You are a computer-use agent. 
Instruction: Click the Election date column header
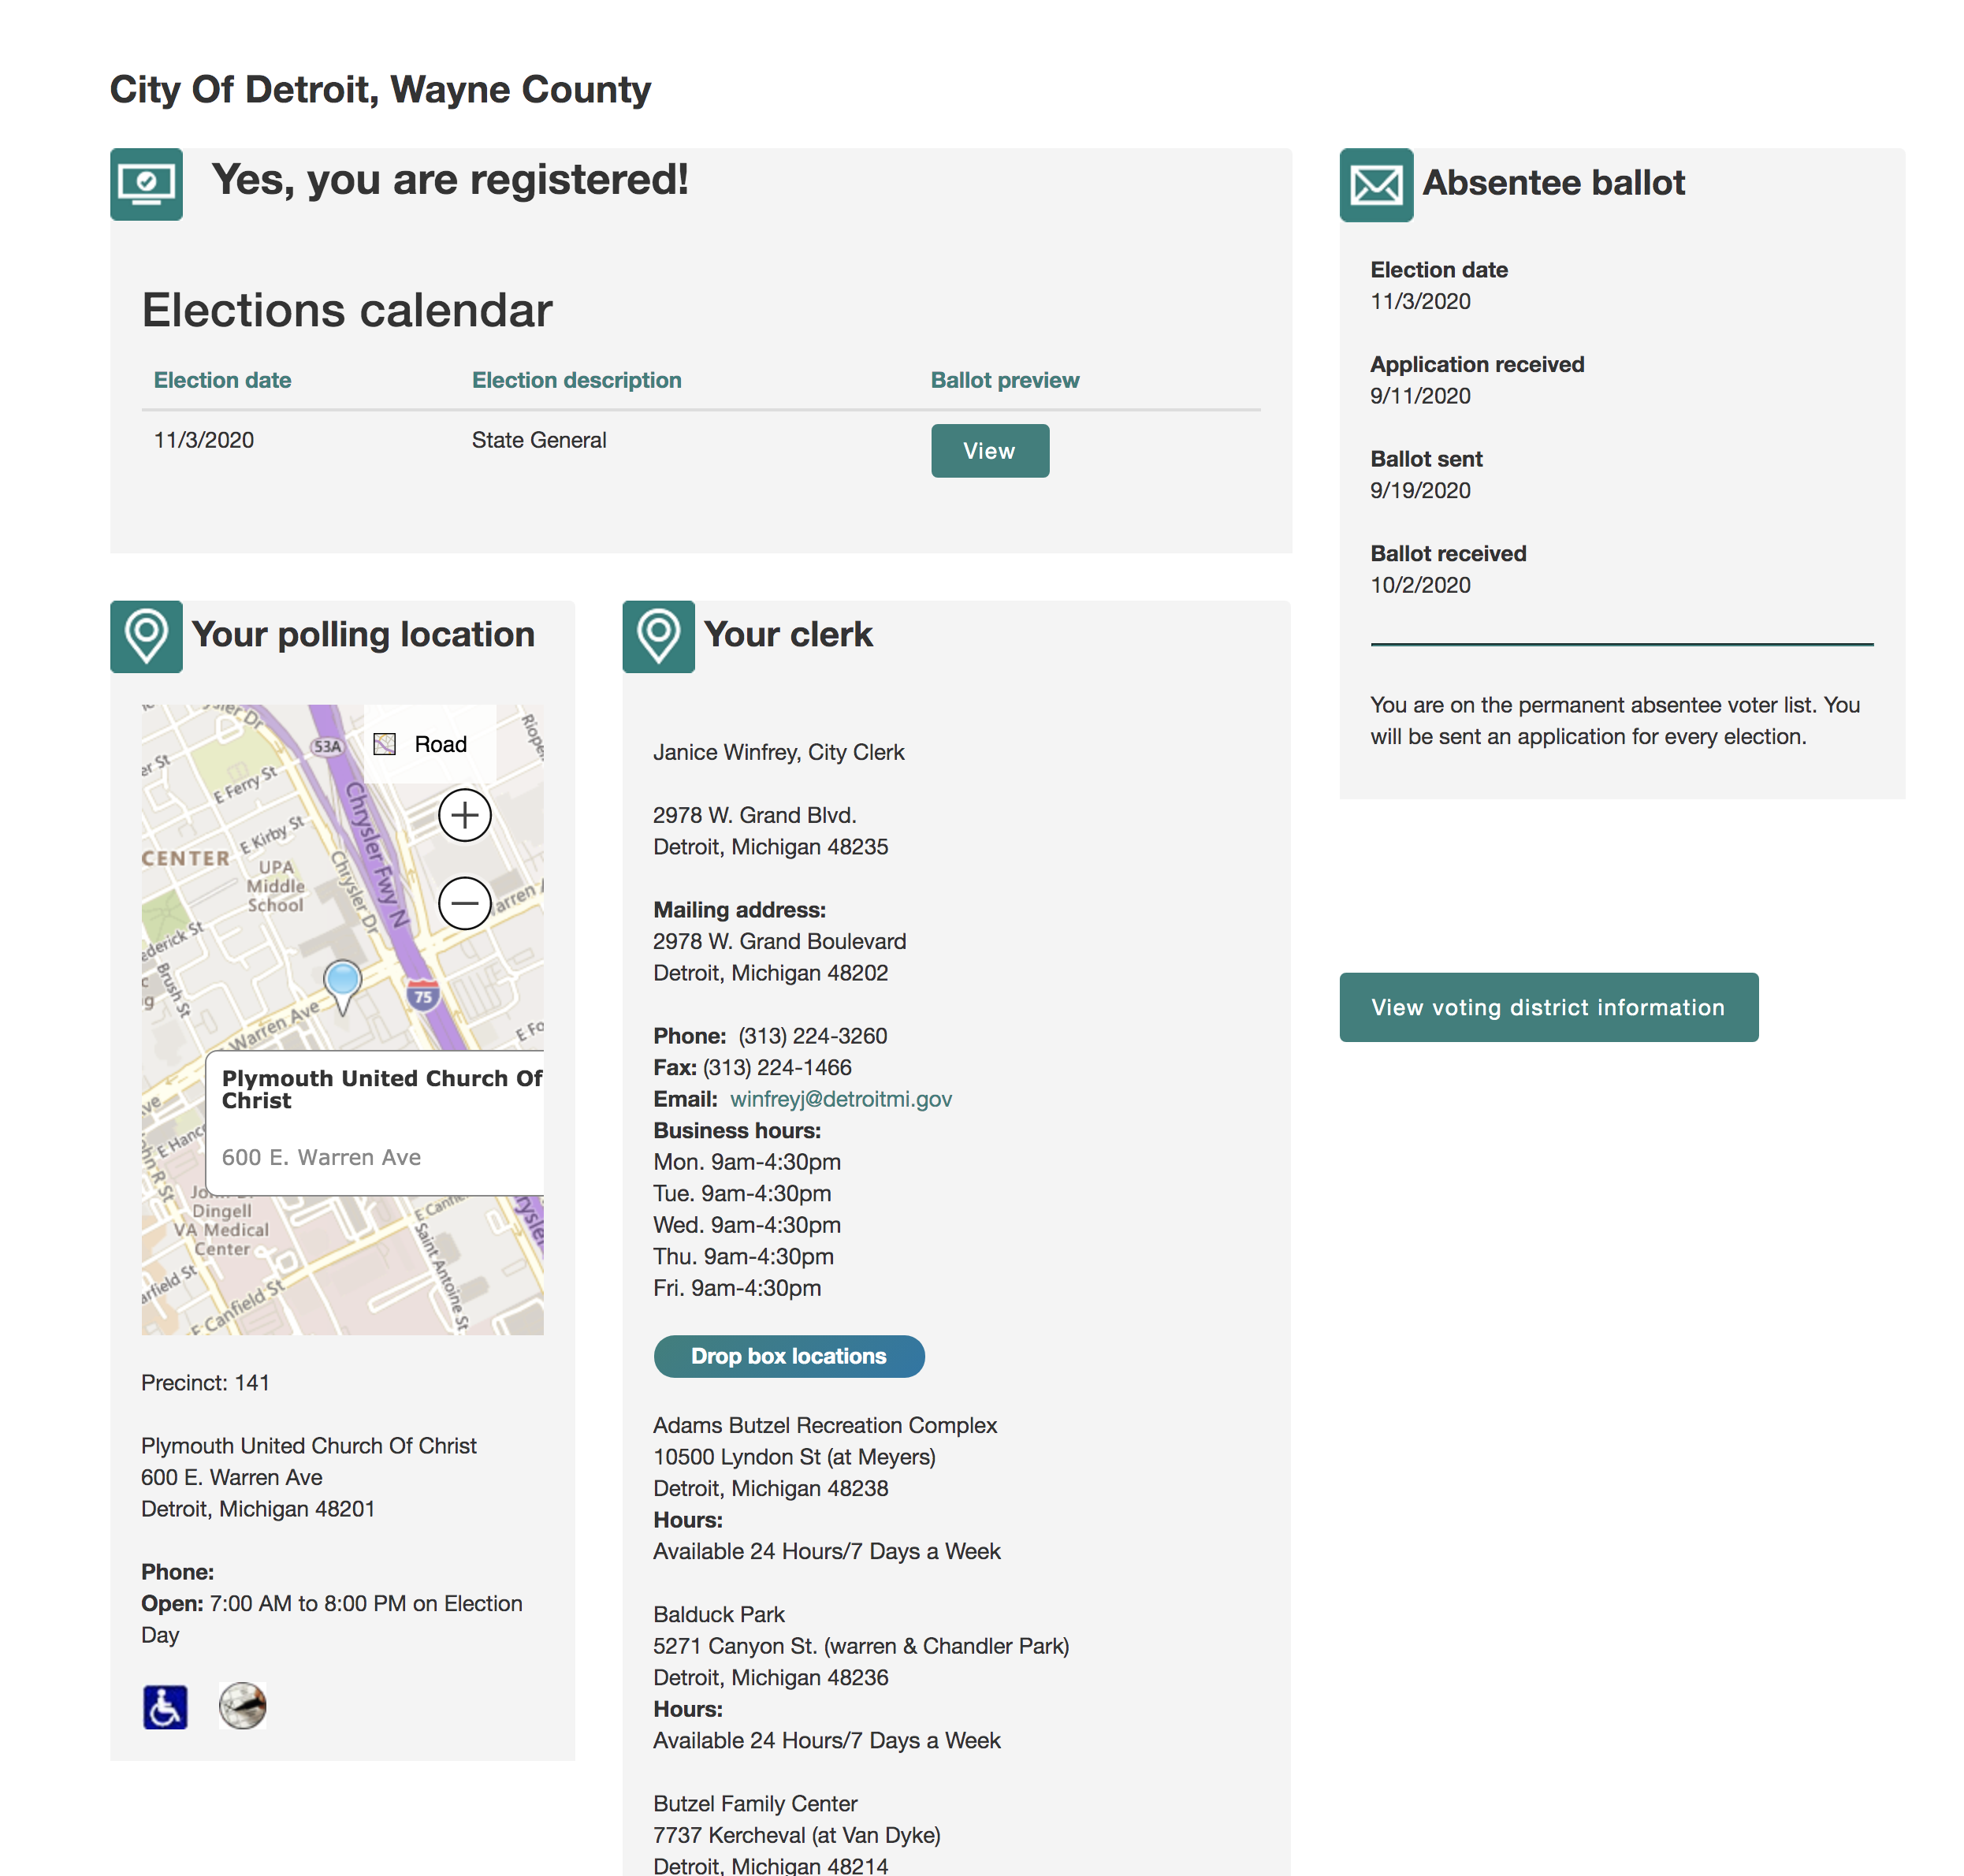pos(222,380)
